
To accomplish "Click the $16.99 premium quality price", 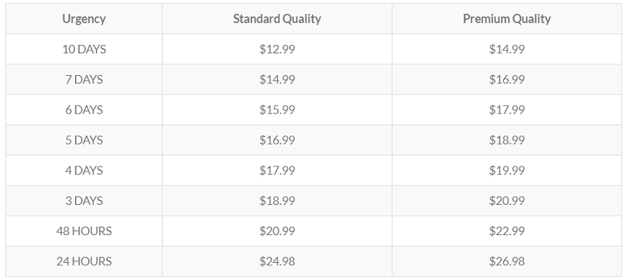I will (506, 80).
